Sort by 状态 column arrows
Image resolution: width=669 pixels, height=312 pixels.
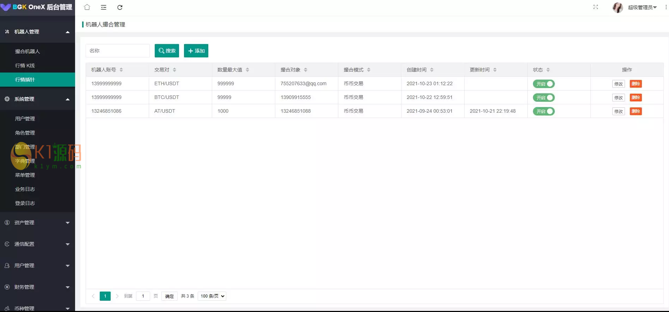548,70
